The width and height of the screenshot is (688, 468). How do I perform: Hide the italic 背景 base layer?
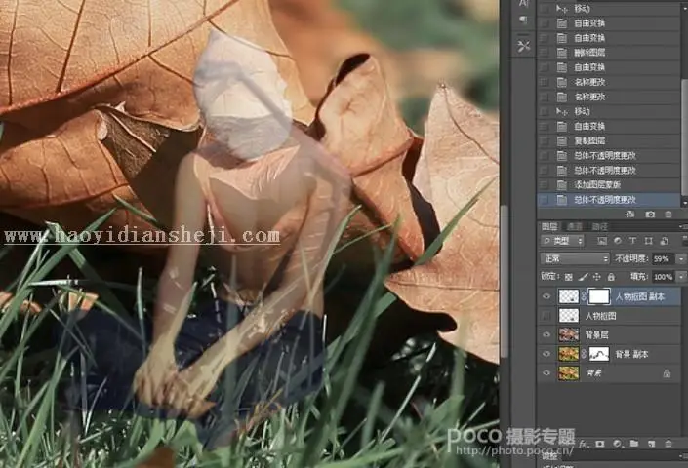pyautogui.click(x=546, y=373)
